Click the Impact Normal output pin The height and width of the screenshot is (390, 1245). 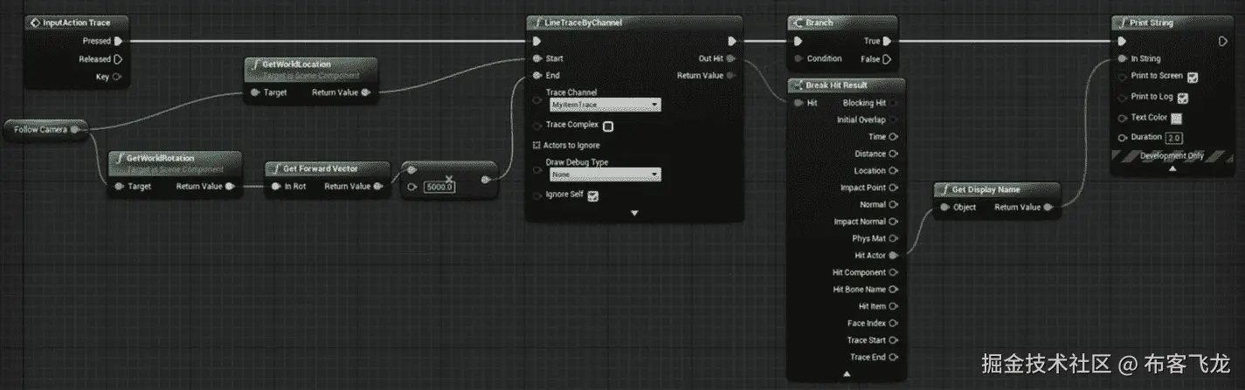point(893,222)
